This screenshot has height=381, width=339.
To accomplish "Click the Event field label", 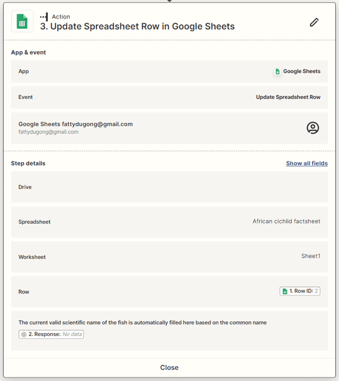I will 25,97.
